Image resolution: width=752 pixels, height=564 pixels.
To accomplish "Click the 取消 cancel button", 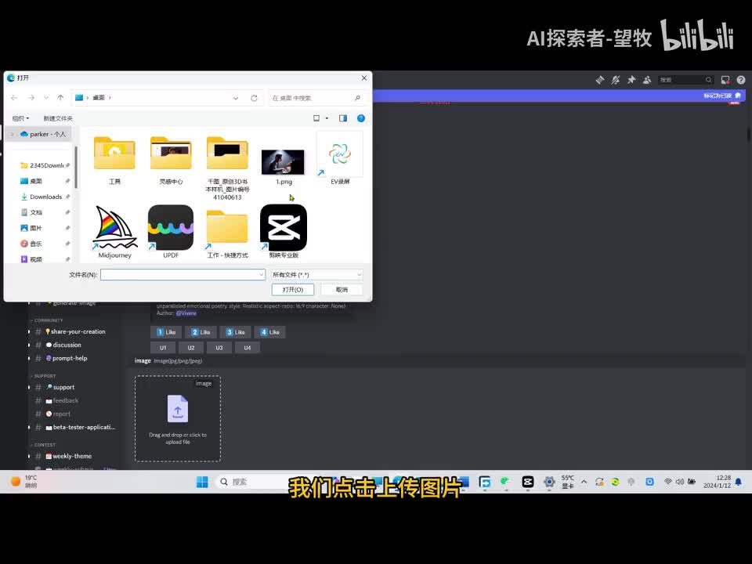I will (342, 290).
